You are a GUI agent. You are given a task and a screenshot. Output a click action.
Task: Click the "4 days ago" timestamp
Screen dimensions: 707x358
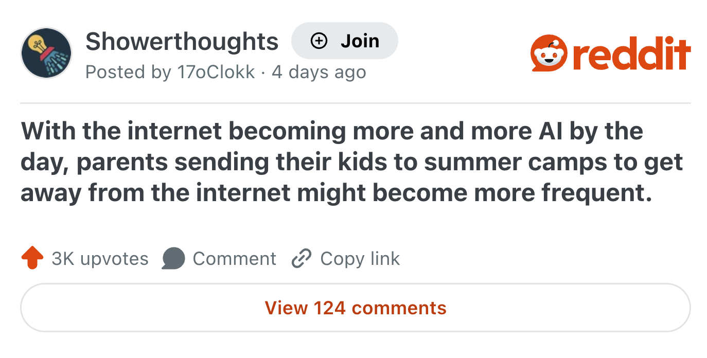(x=319, y=72)
